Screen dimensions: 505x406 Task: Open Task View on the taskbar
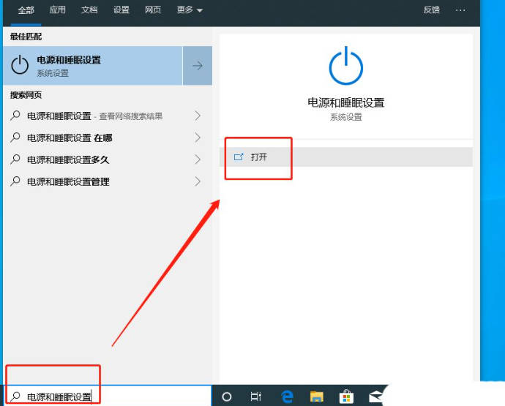click(256, 396)
